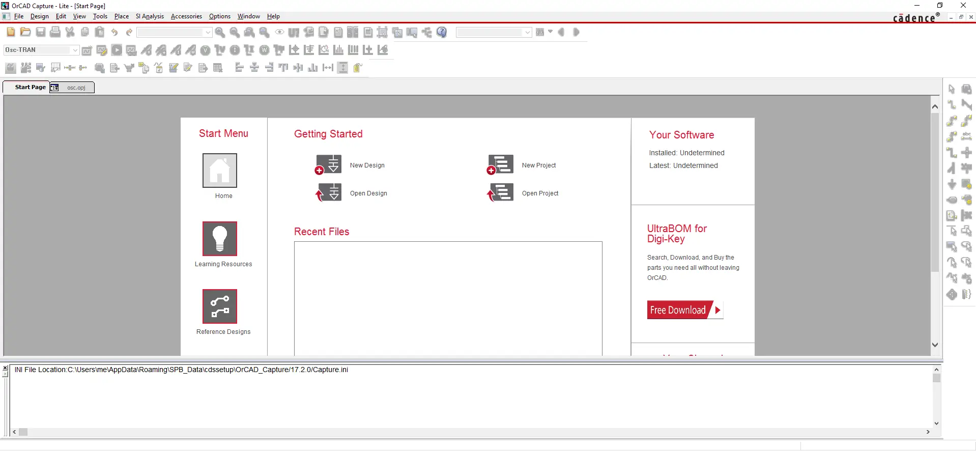This screenshot has width=976, height=452.
Task: Click the session log horizontal scrollbar right arrow
Action: (928, 432)
